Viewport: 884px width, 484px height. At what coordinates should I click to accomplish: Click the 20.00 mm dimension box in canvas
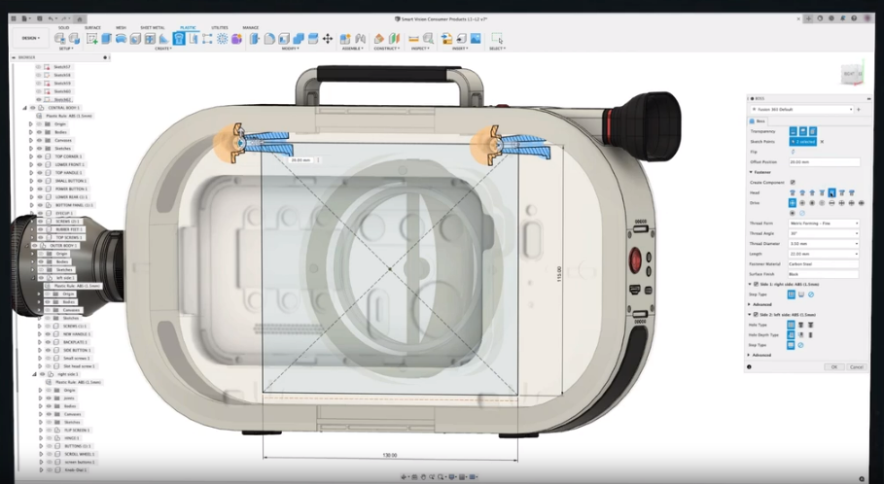point(301,160)
